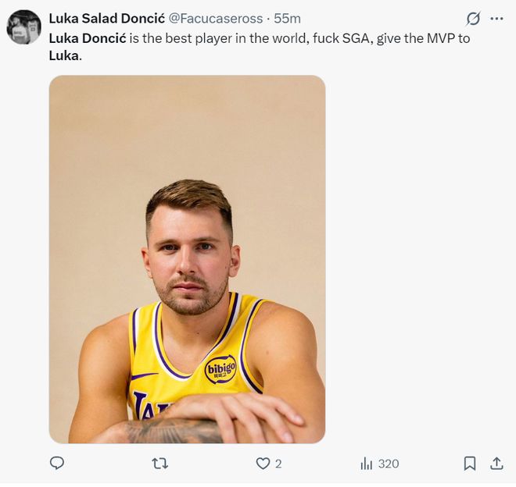Visit the @Facucaseross handle link
Screen dimensions: 516x487
(213, 19)
